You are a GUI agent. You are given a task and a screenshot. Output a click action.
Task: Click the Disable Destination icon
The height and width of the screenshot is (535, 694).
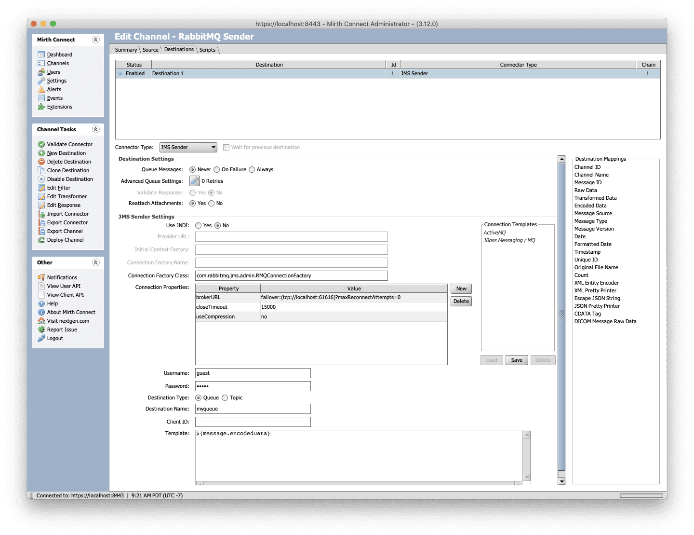click(41, 179)
